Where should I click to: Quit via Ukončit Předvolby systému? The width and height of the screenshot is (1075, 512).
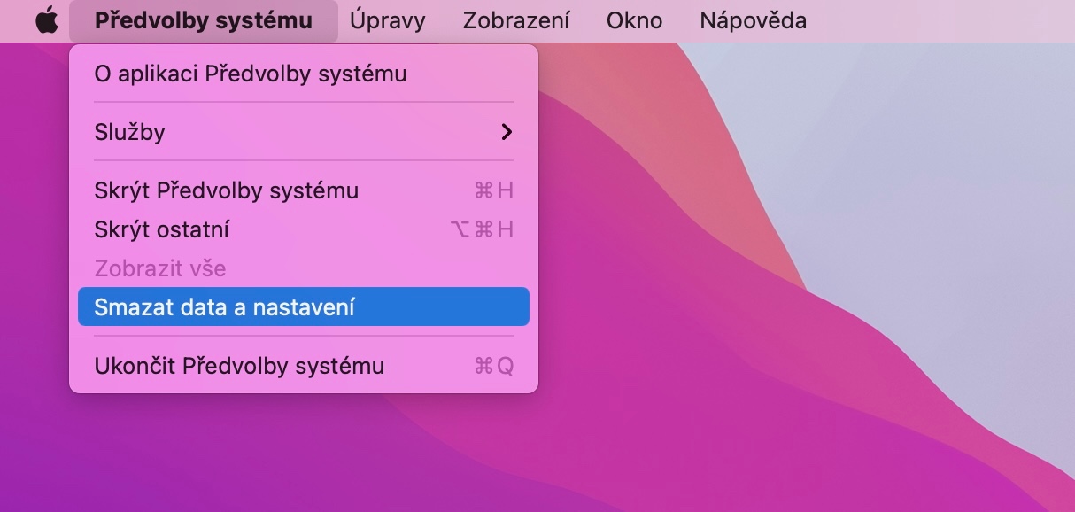pos(239,366)
